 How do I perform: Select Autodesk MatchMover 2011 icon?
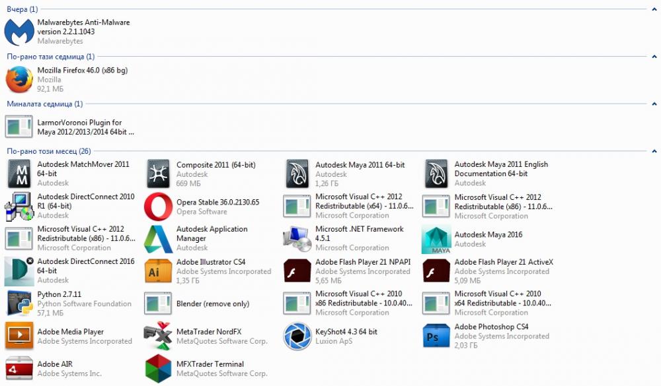pos(19,174)
